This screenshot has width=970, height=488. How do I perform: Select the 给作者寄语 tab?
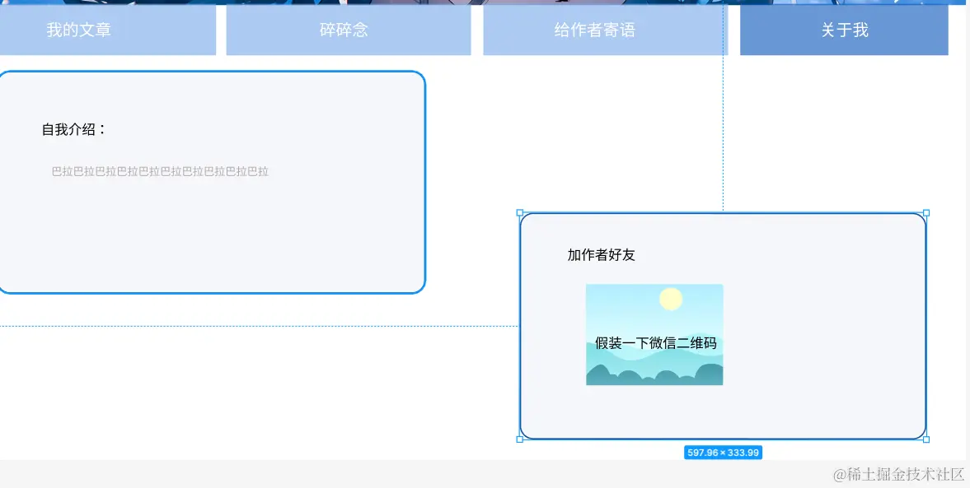(x=605, y=30)
